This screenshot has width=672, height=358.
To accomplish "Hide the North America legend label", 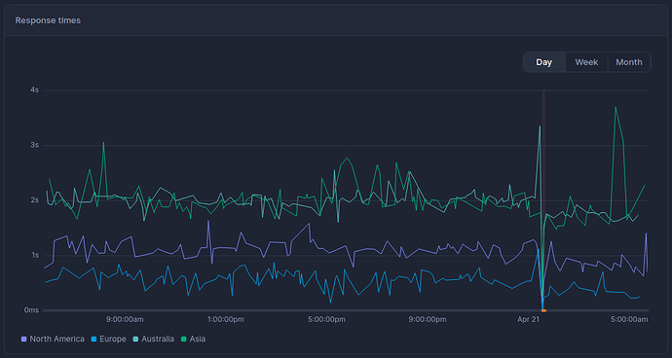I will click(57, 340).
